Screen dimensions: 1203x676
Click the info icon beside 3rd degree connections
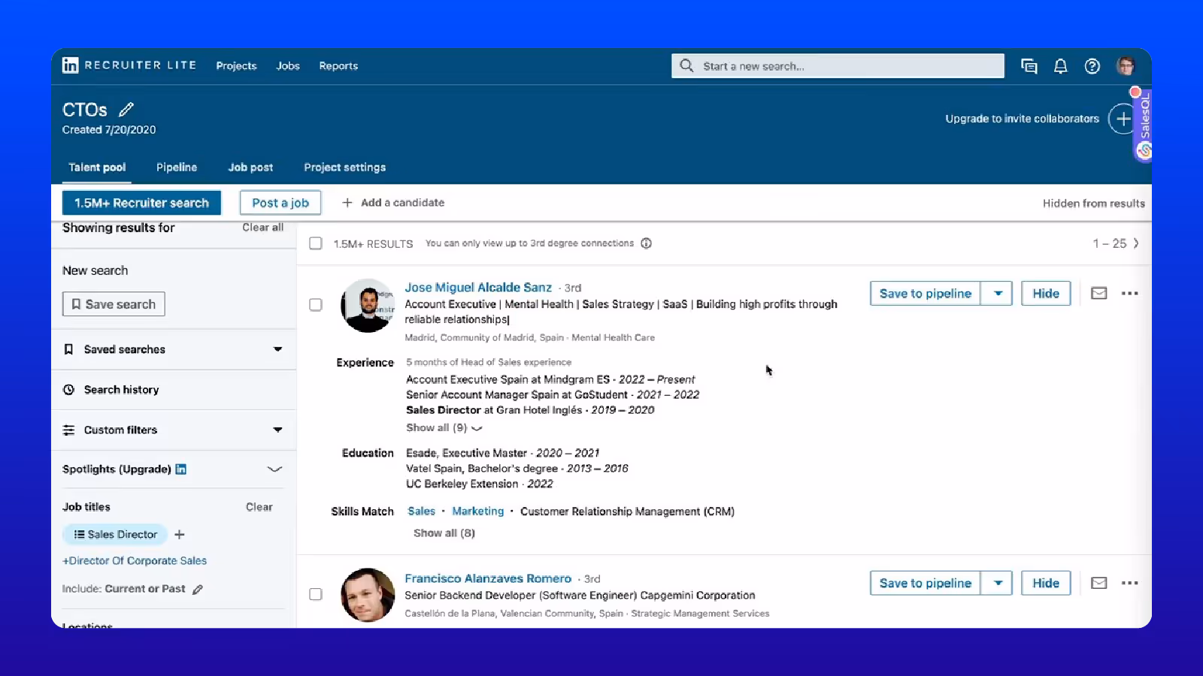pyautogui.click(x=646, y=243)
